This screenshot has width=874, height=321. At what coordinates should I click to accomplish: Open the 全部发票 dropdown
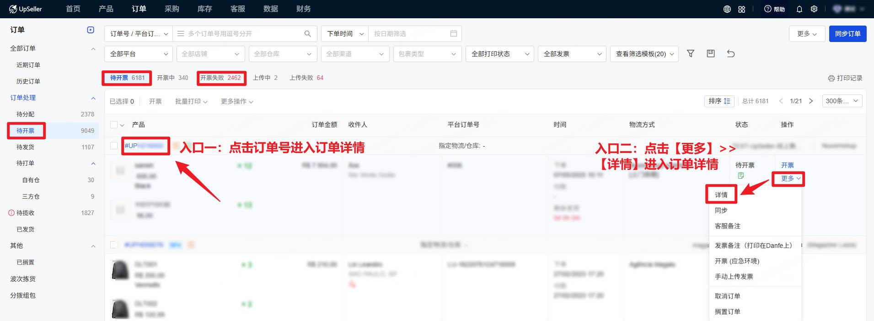pyautogui.click(x=572, y=54)
